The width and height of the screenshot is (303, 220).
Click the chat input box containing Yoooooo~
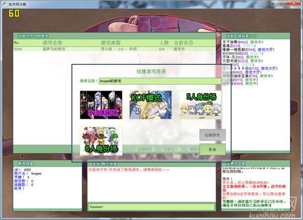(x=151, y=207)
